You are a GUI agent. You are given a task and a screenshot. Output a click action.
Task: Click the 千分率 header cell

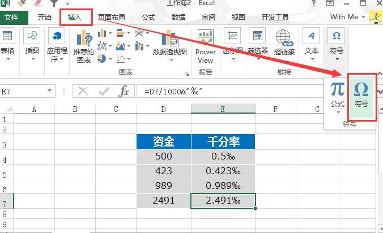pyautogui.click(x=223, y=141)
